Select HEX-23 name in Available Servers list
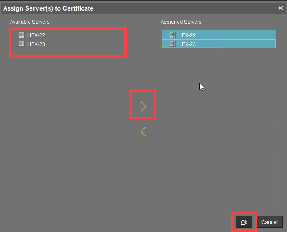Image resolution: width=287 pixels, height=232 pixels. tap(36, 44)
